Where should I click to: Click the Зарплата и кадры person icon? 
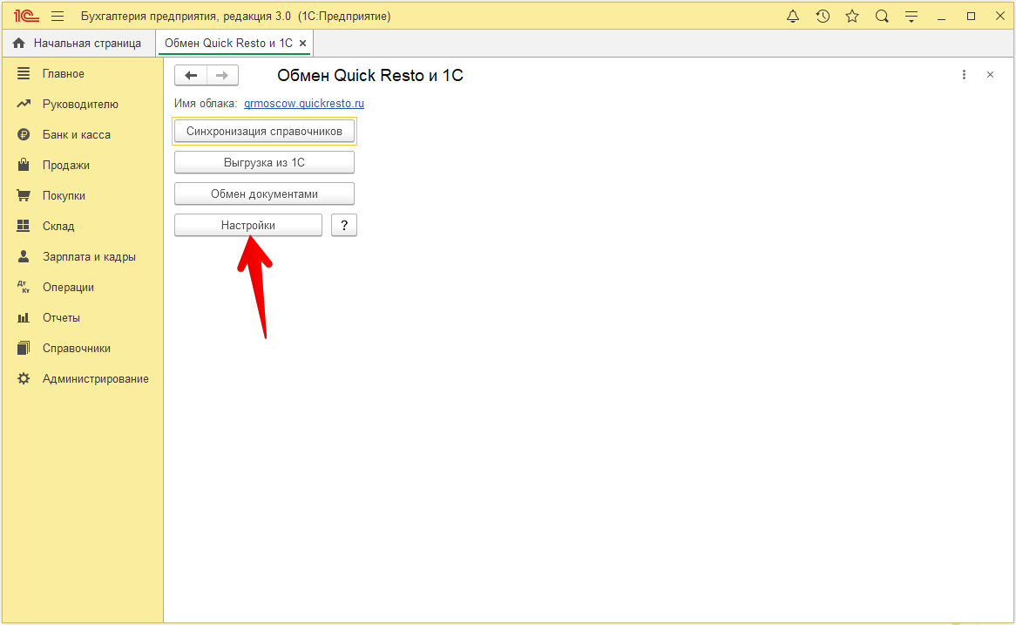coord(24,256)
